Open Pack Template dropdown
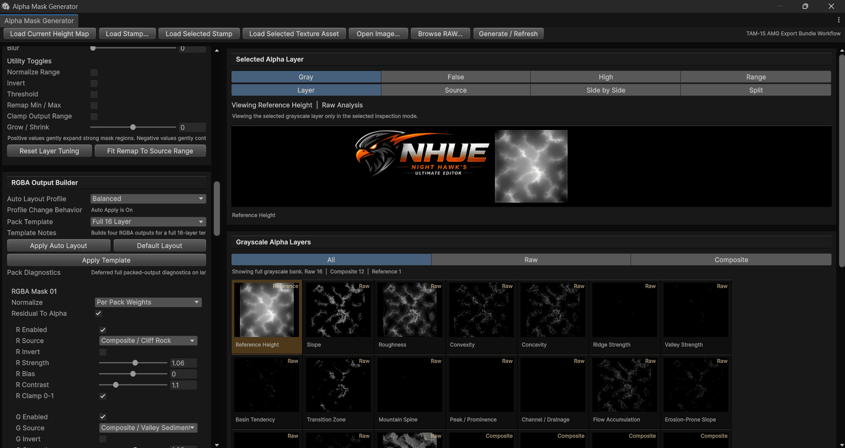 (x=148, y=222)
